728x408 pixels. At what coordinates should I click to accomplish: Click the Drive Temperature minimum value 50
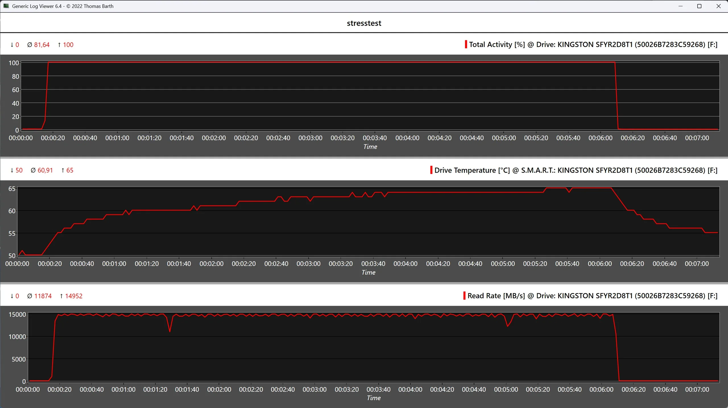[19, 170]
